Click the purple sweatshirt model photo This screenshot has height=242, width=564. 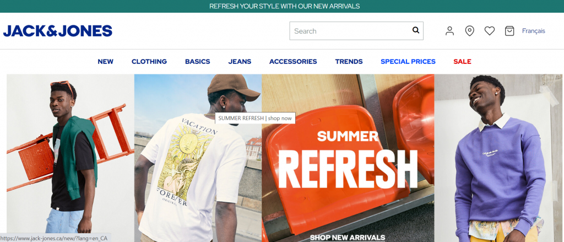pyautogui.click(x=498, y=158)
